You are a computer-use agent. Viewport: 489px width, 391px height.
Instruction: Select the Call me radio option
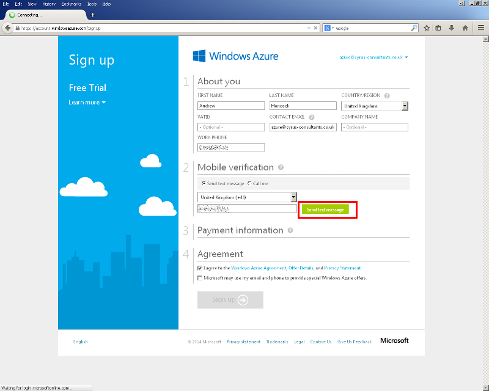[x=249, y=183]
